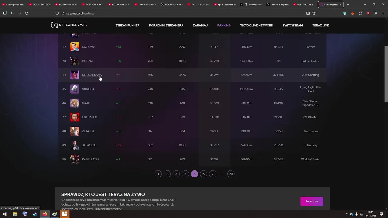Open the NIEUCZESANA streamer link
The width and height of the screenshot is (388, 218).
tap(92, 75)
